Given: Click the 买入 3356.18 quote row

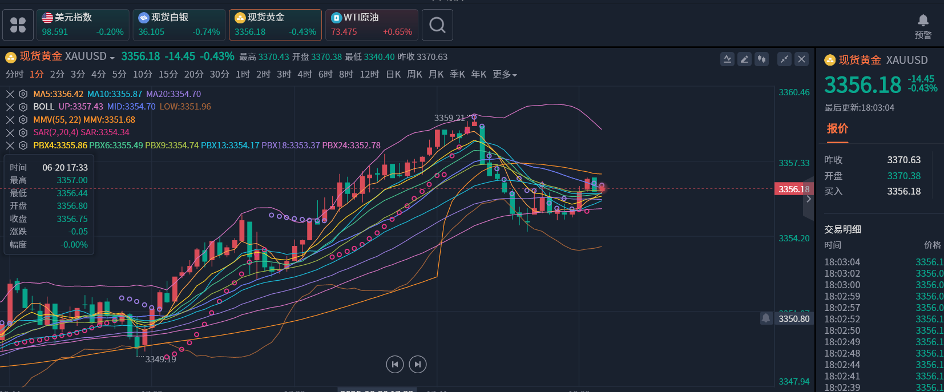Looking at the screenshot, I should click(x=873, y=192).
